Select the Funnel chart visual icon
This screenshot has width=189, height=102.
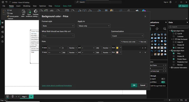point(155,41)
